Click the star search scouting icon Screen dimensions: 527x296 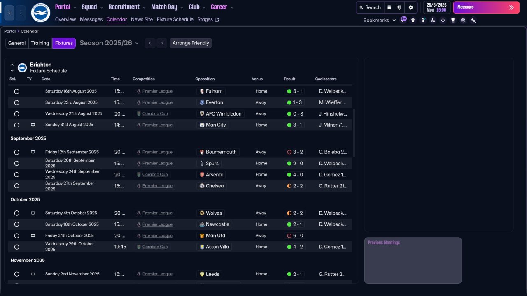point(473,20)
